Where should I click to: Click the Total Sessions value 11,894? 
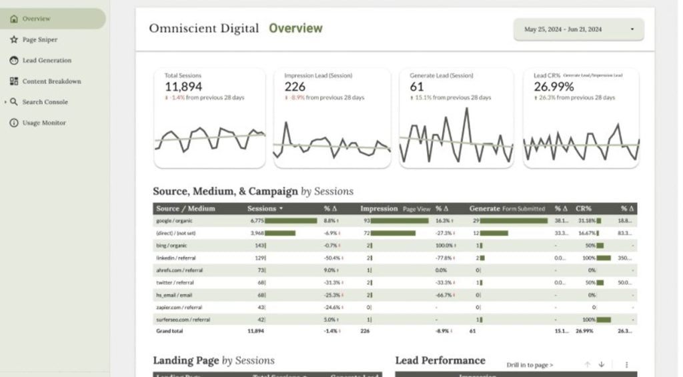click(x=183, y=86)
